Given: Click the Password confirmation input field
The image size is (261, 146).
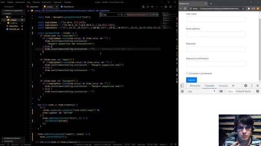Looking at the screenshot, I should pos(216,64).
